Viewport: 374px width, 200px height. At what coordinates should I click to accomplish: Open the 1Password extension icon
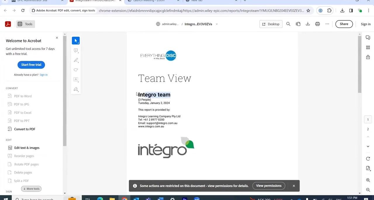tap(321, 10)
